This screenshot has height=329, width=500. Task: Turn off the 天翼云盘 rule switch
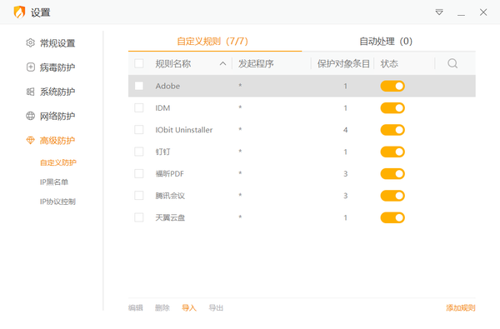point(392,217)
